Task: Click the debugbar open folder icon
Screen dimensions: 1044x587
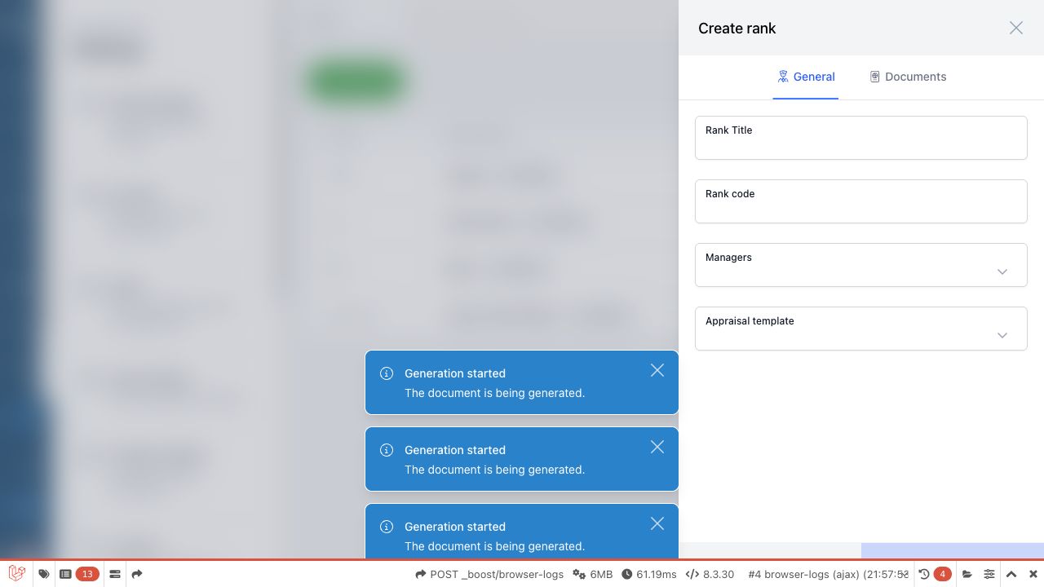Action: tap(967, 574)
